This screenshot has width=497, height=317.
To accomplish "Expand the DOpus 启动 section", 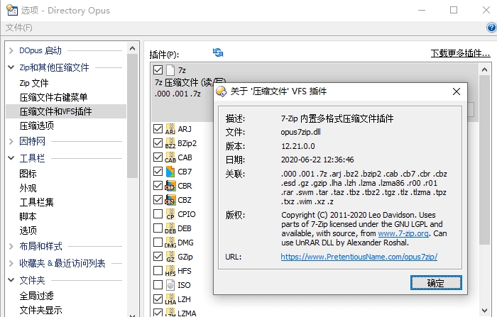I will (x=11, y=50).
